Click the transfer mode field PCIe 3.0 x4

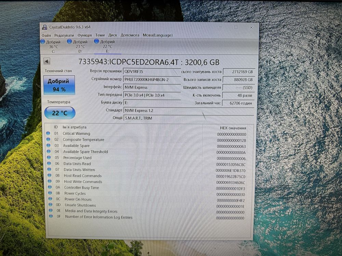coord(152,95)
